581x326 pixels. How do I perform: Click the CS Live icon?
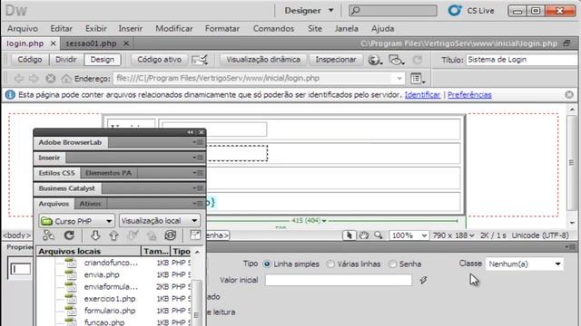click(x=454, y=10)
